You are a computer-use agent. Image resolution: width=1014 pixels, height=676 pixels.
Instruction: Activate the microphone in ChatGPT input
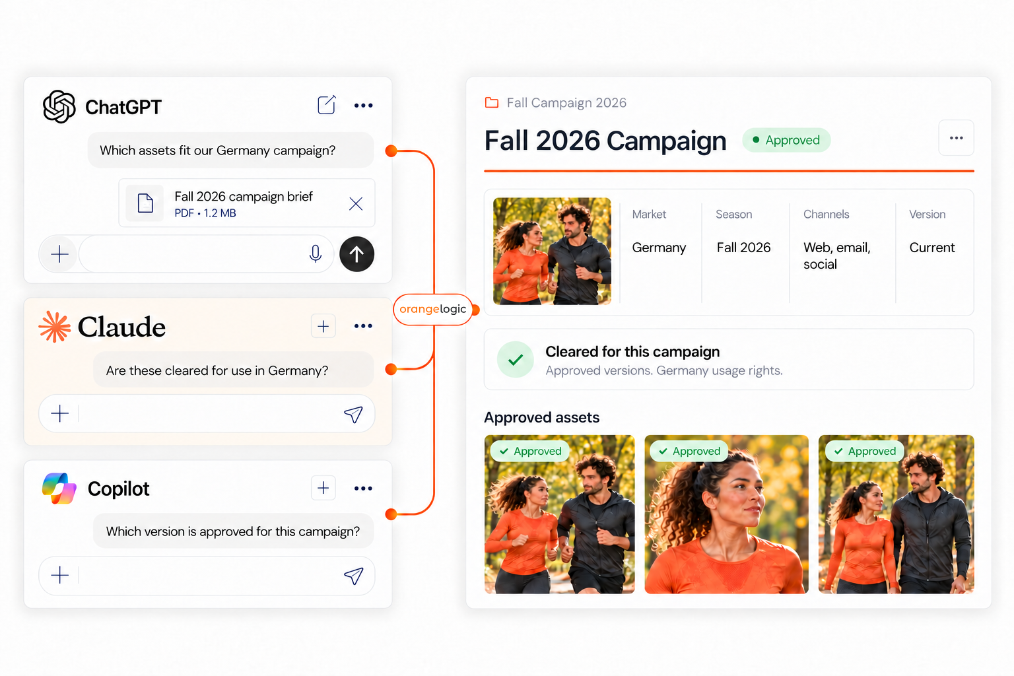316,253
